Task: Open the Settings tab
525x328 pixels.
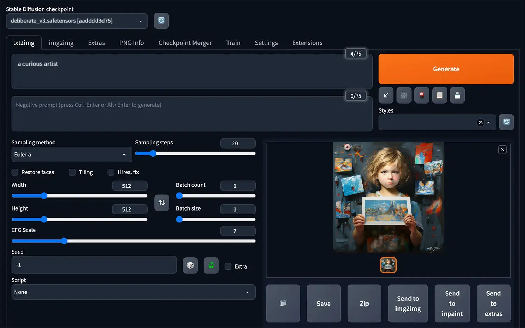Action: pyautogui.click(x=266, y=43)
